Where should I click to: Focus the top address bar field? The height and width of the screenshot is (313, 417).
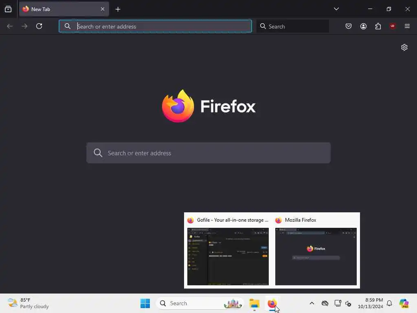(155, 26)
